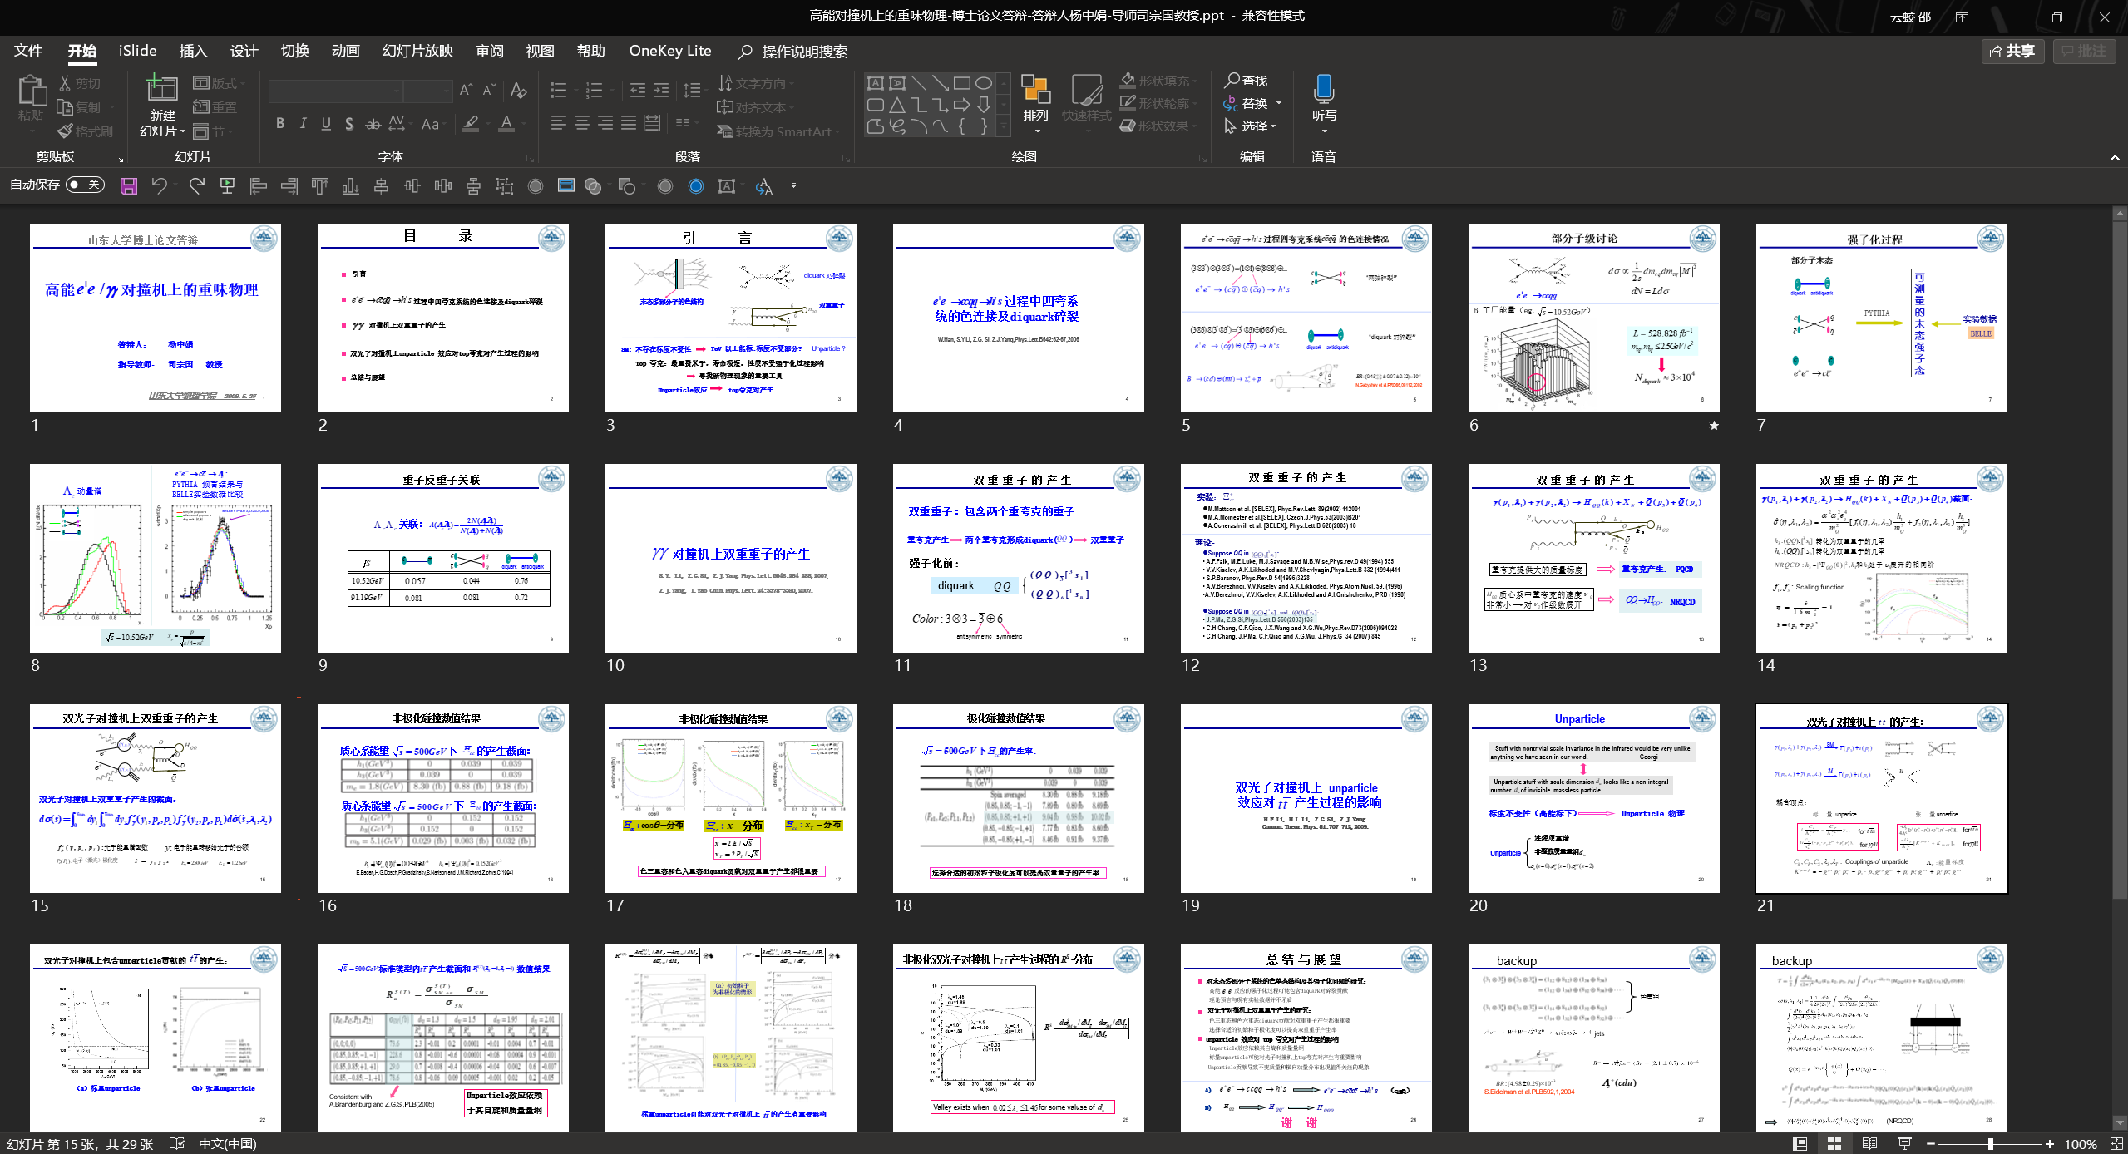Expand the Select dropdown in Editing
This screenshot has height=1154, width=2128.
[x=1272, y=126]
